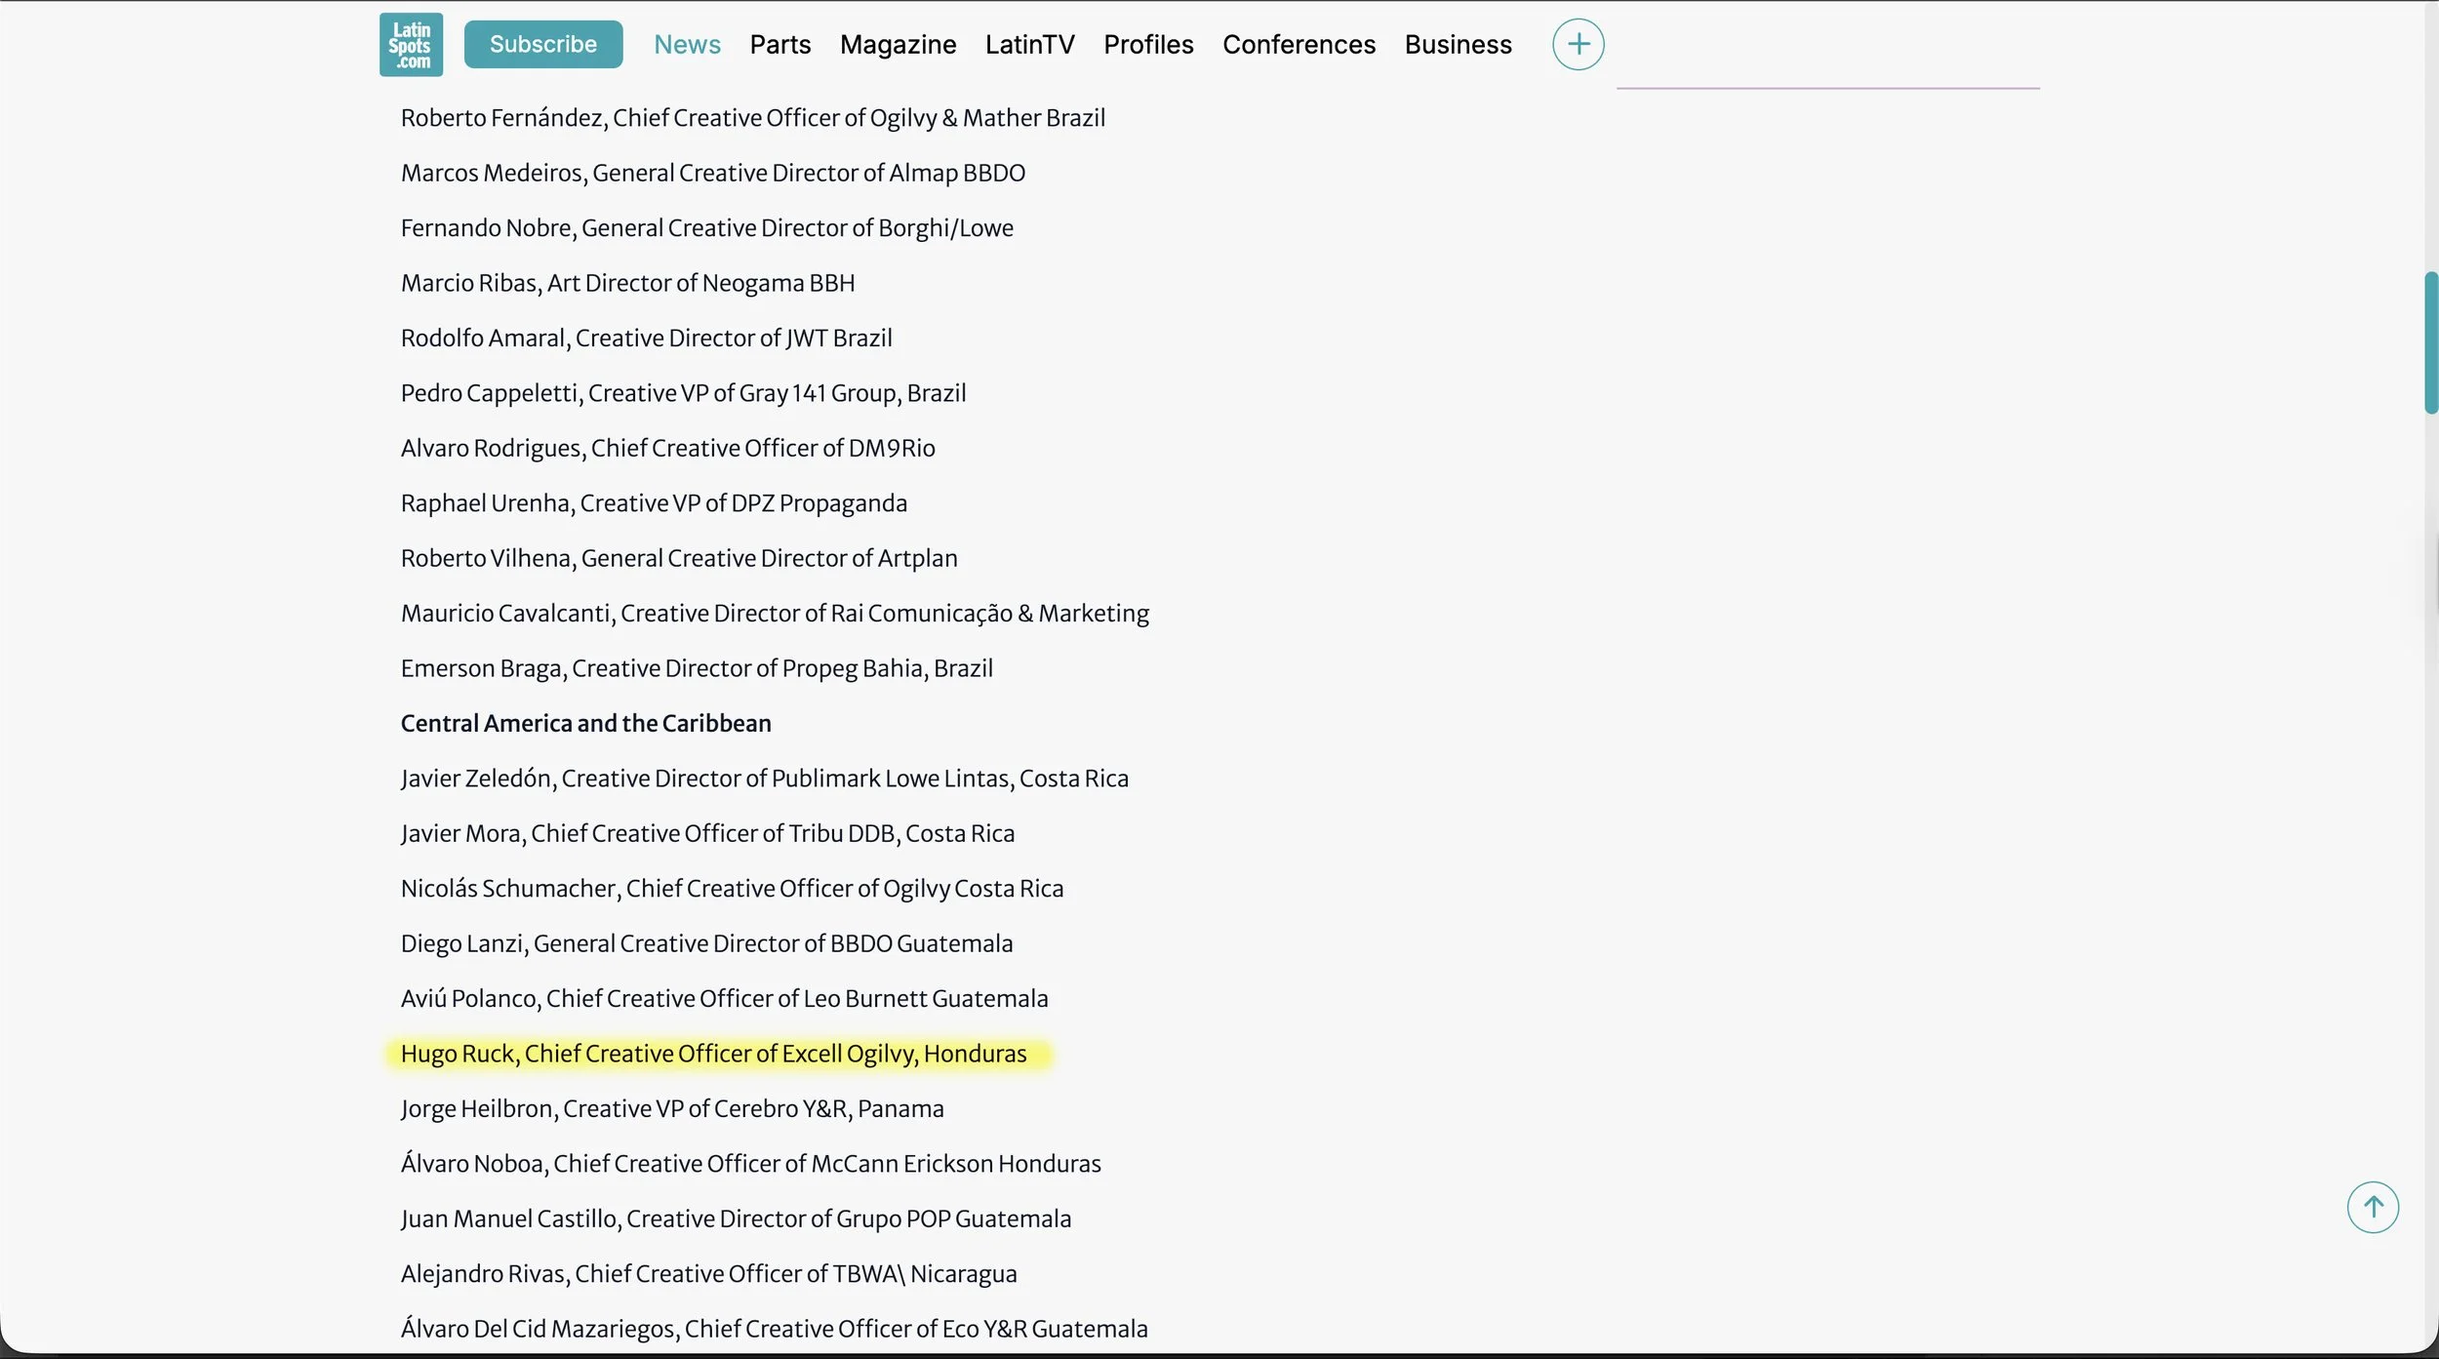This screenshot has width=2439, height=1359.
Task: Click the back-to-top arrow button
Action: [x=2373, y=1207]
